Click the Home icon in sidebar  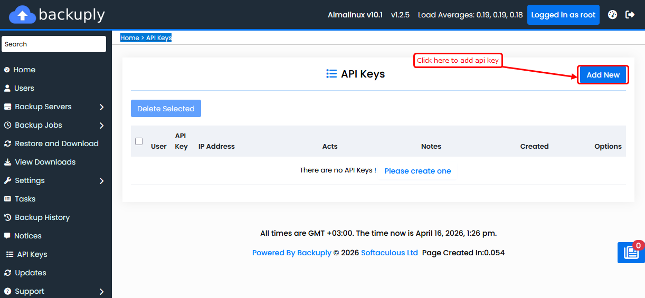pos(7,70)
